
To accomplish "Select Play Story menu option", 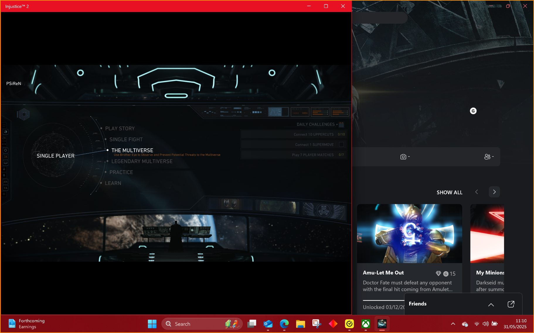I will tap(120, 128).
